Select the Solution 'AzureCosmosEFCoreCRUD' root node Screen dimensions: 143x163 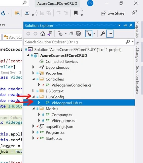click(78, 50)
